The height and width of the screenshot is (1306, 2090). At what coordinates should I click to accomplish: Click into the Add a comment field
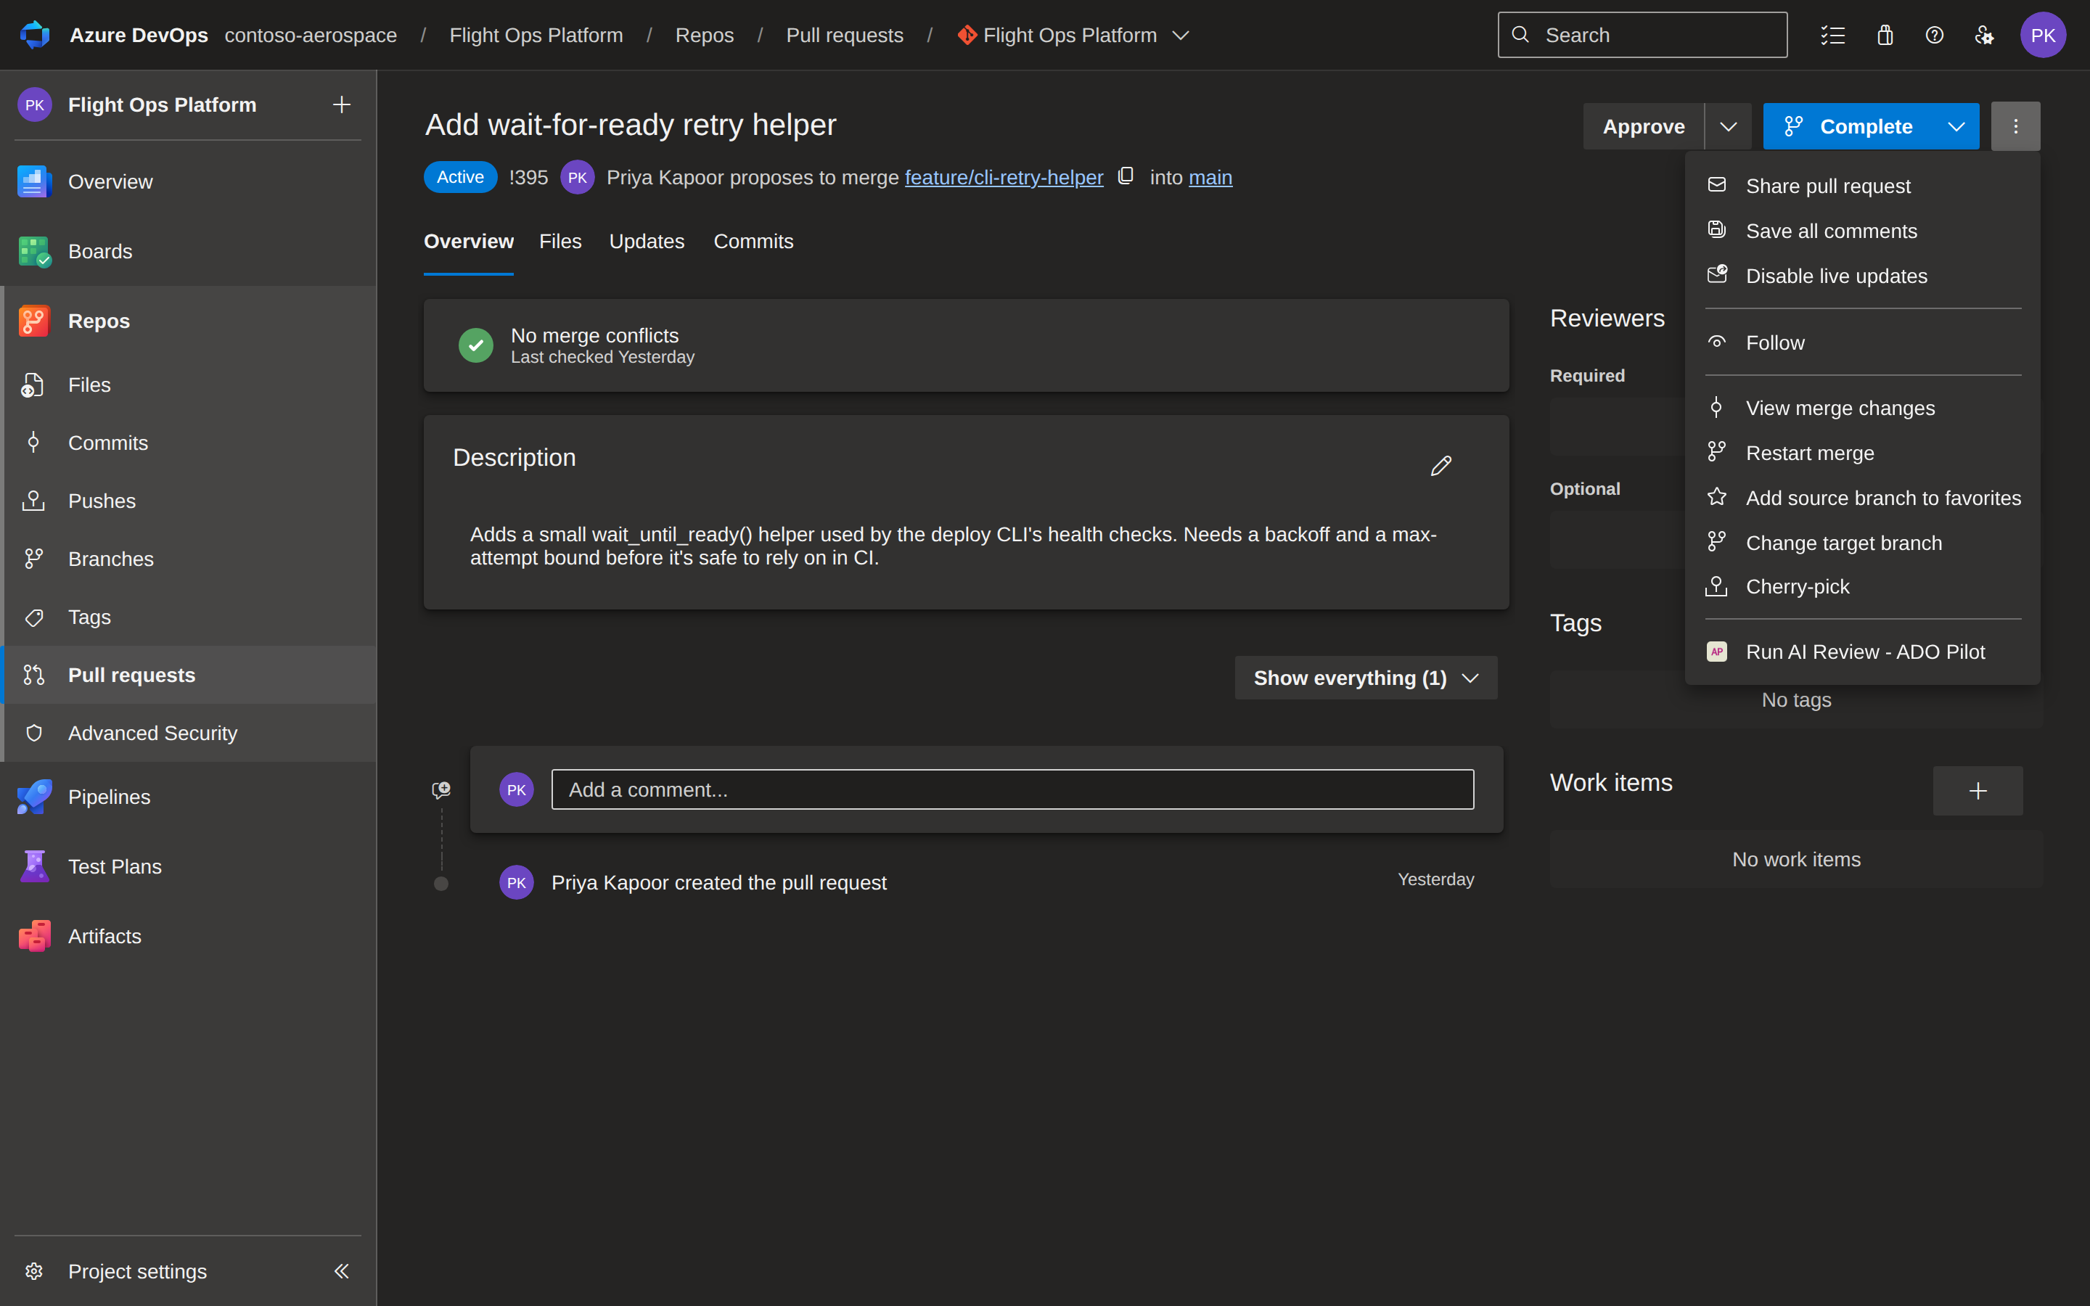(1012, 789)
